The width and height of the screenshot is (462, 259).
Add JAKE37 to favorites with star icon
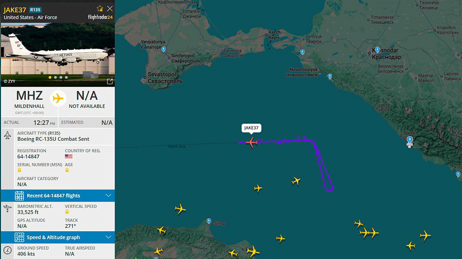coord(100,9)
